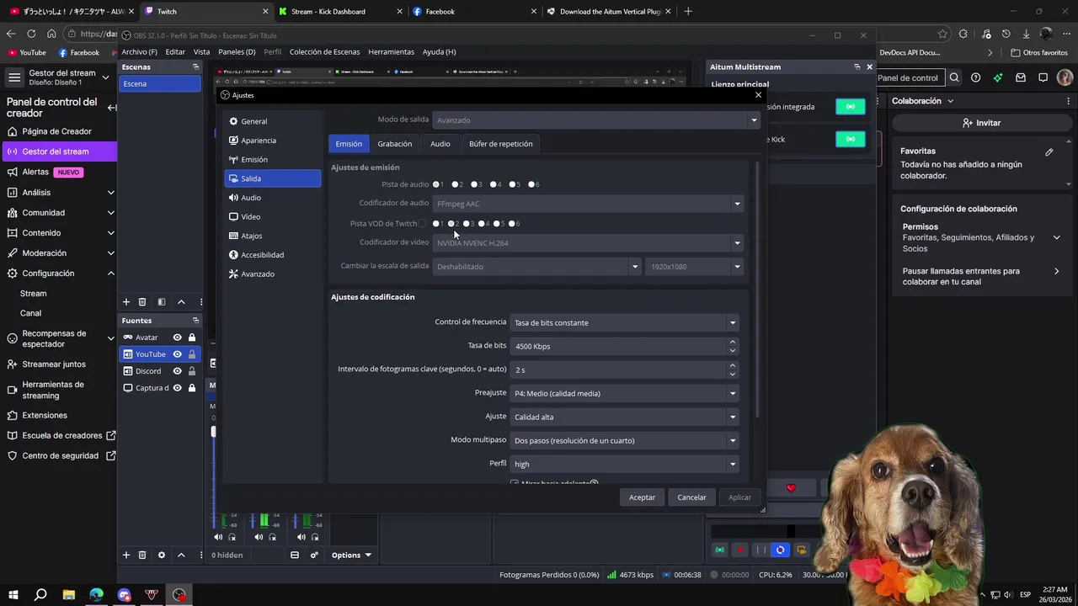Open Twitch help question mark icon
This screenshot has width=1078, height=606.
point(975,77)
